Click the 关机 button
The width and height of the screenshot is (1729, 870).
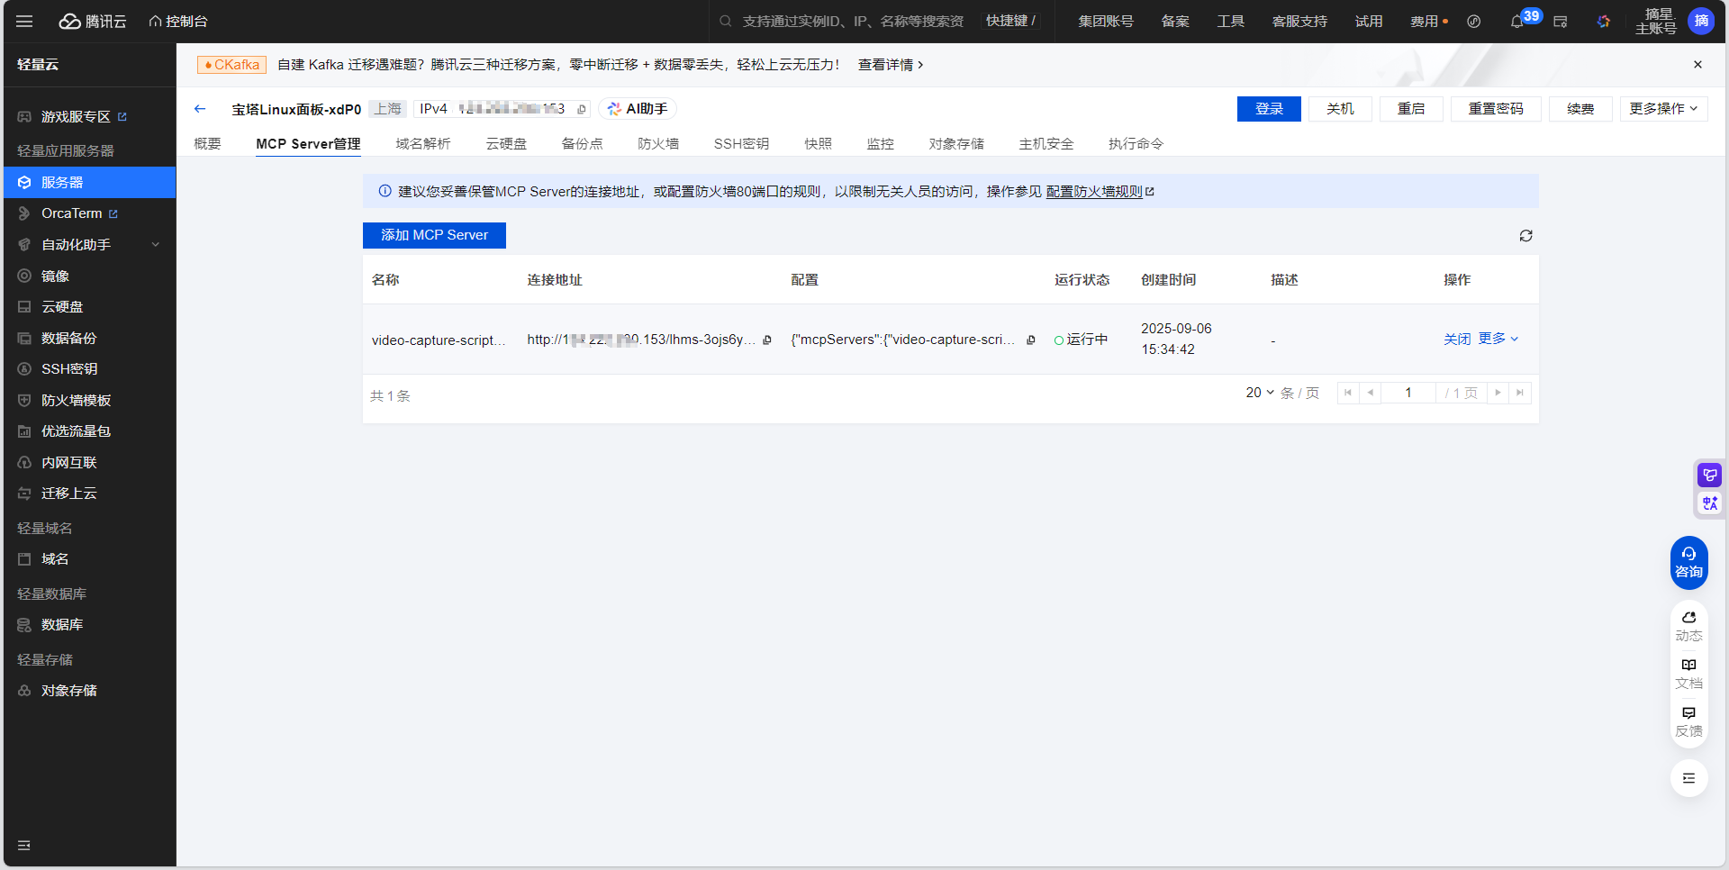[x=1340, y=109]
